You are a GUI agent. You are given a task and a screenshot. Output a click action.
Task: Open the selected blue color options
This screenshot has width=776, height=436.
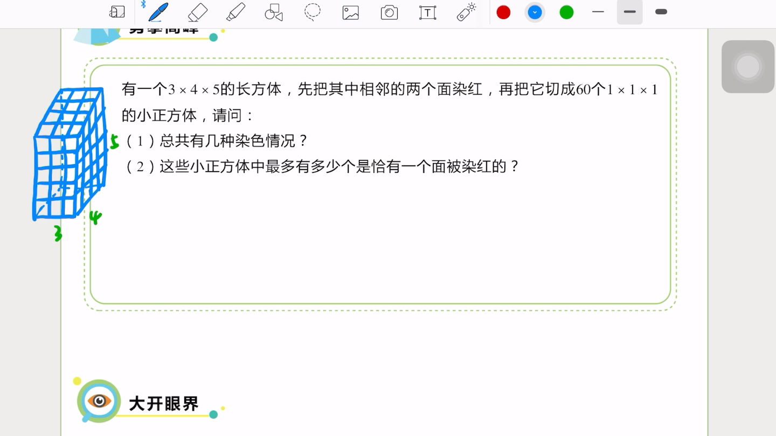(x=535, y=12)
